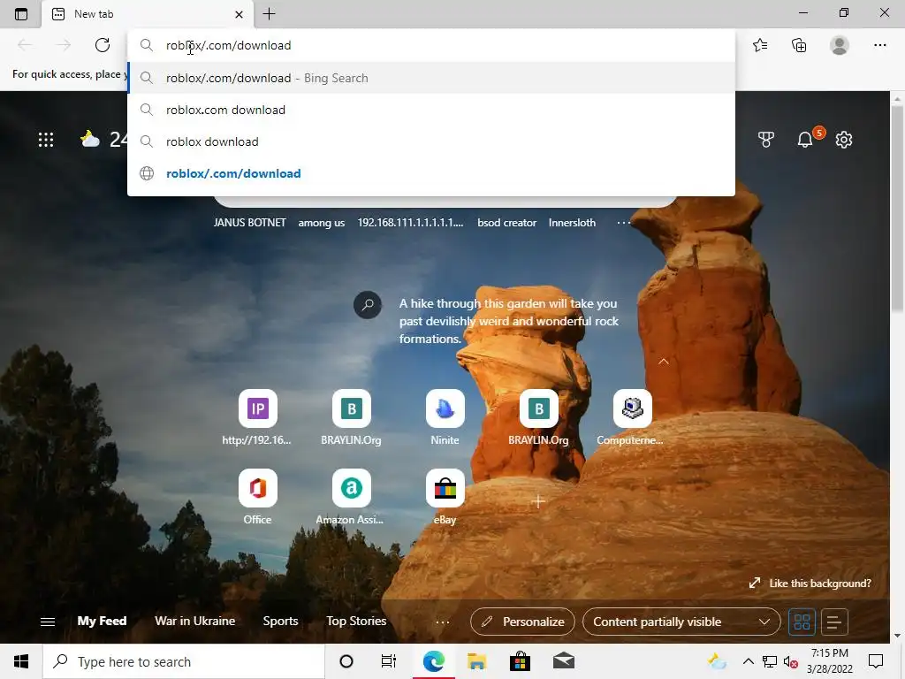Click the refresh page icon

click(103, 45)
